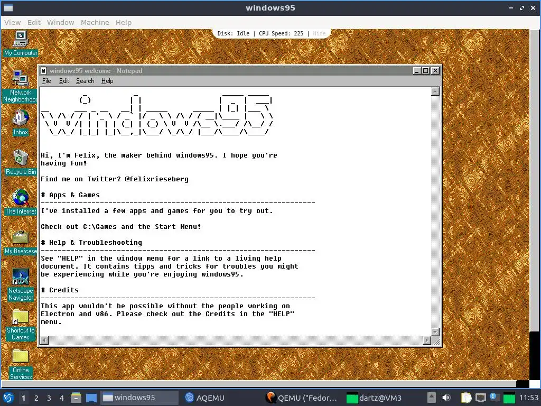Click the windows95 window menu icon in title bar
Viewport: 541px width, 406px height.
[8, 7]
